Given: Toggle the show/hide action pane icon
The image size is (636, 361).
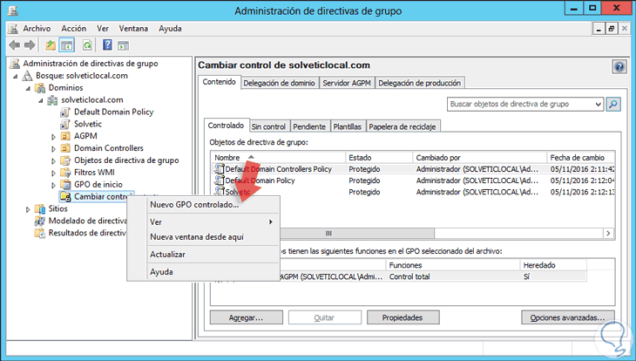Looking at the screenshot, I should click(123, 45).
